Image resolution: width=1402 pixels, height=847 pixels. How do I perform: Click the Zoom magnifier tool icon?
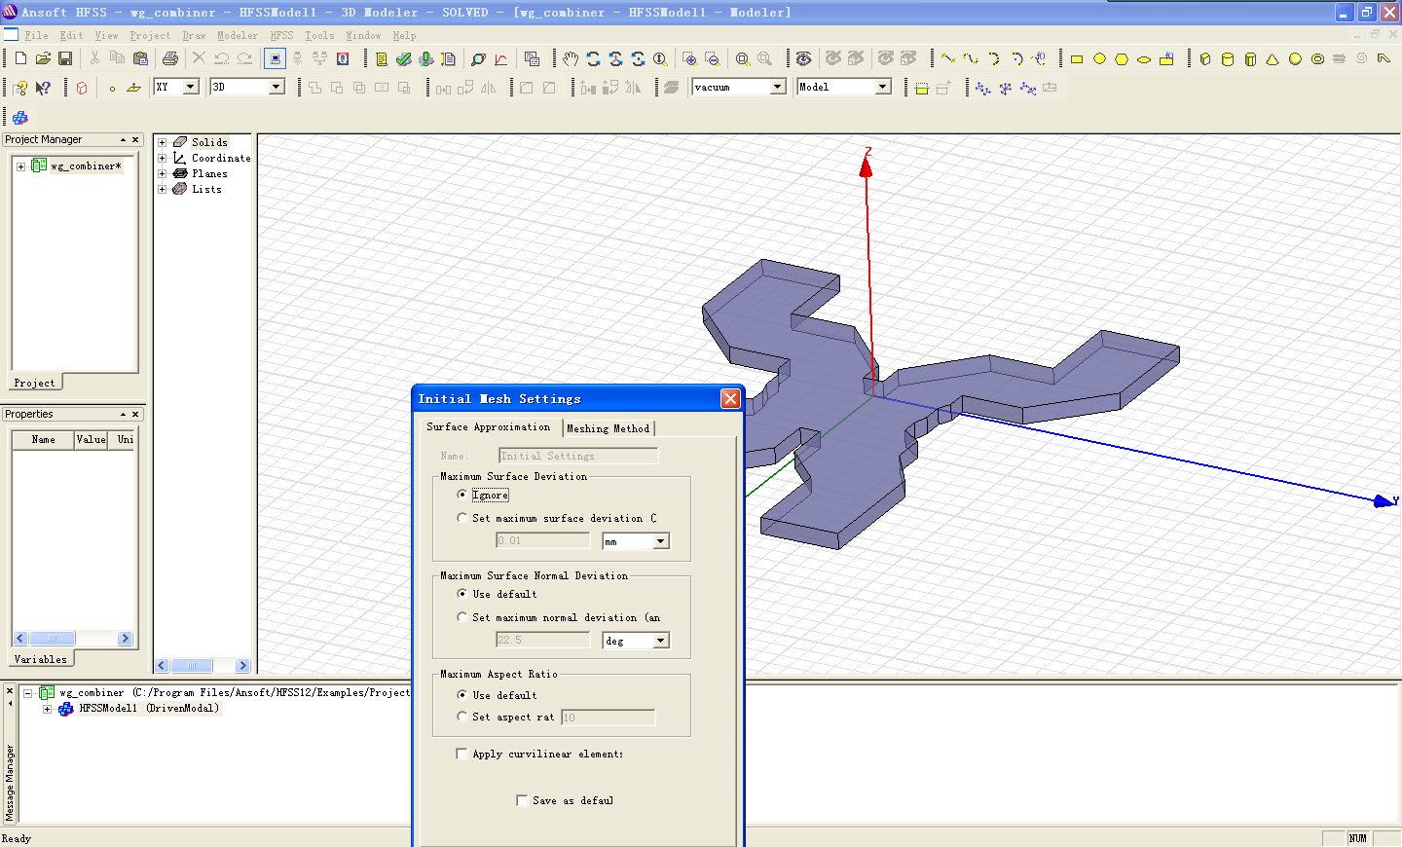pyautogui.click(x=660, y=58)
